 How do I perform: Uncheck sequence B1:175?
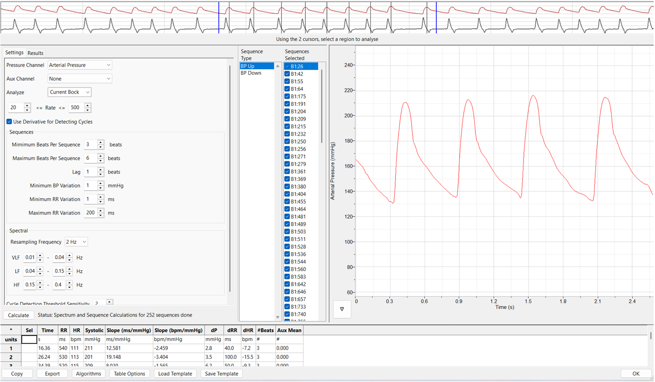(x=287, y=97)
